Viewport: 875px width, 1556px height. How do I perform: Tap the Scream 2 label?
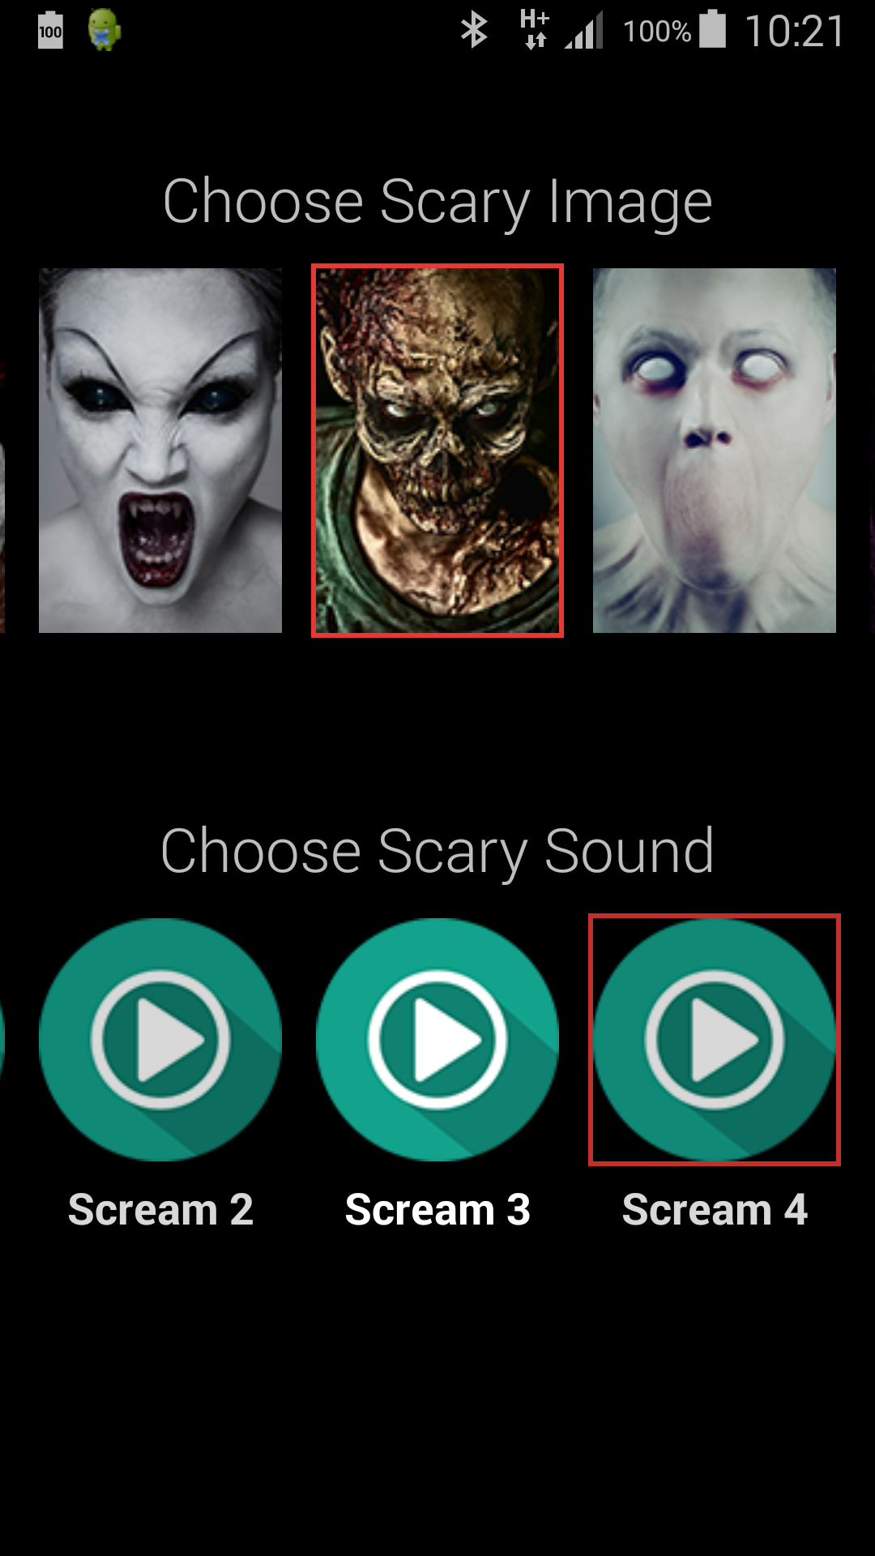[x=160, y=1210]
